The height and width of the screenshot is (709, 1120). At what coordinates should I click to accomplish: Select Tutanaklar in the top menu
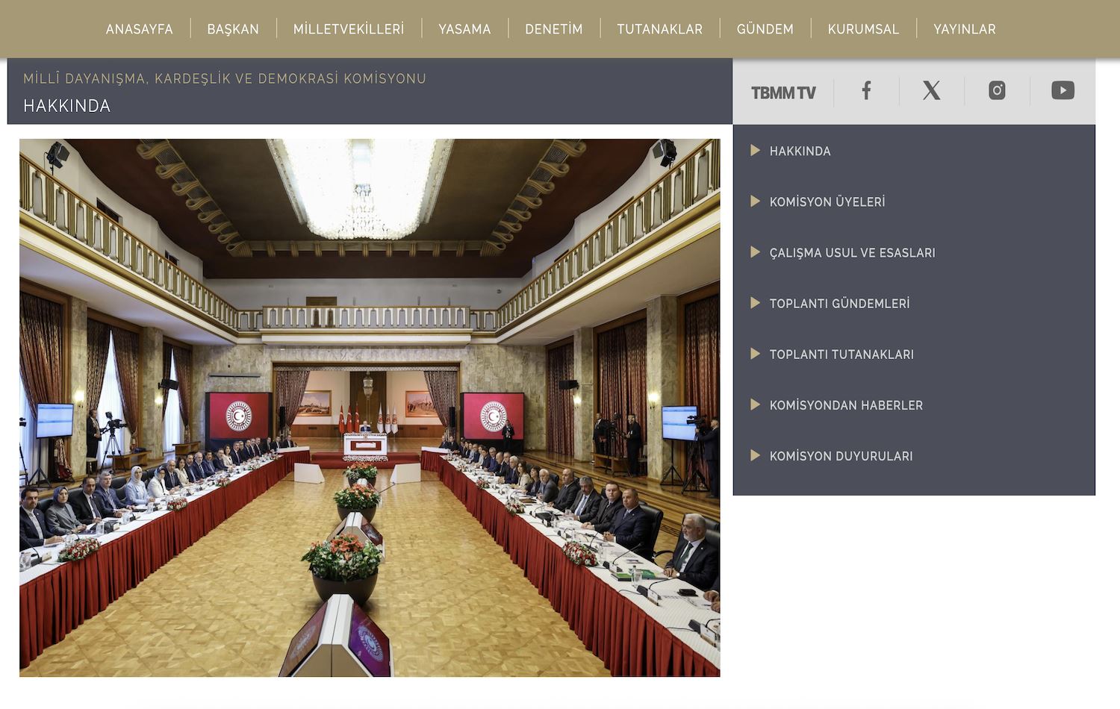660,29
